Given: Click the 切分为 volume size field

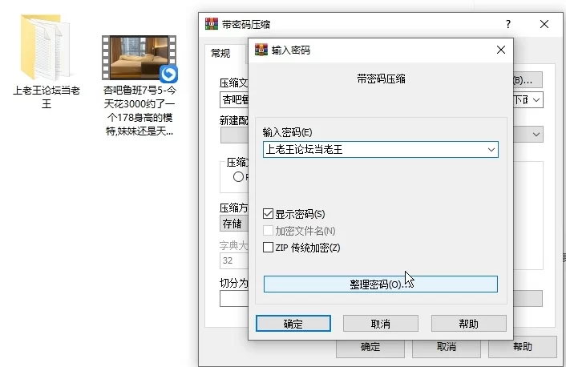Looking at the screenshot, I should [234, 299].
